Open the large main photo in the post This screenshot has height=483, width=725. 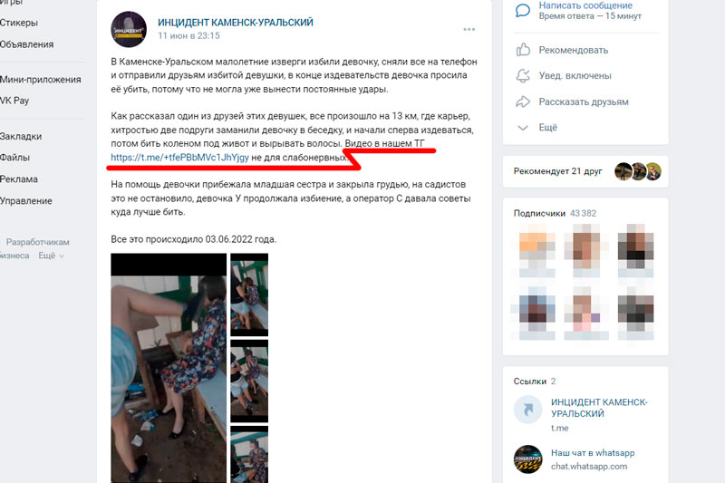tap(169, 368)
